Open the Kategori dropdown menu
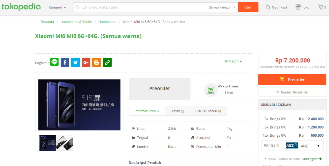The width and height of the screenshot is (329, 166). [x=57, y=7]
